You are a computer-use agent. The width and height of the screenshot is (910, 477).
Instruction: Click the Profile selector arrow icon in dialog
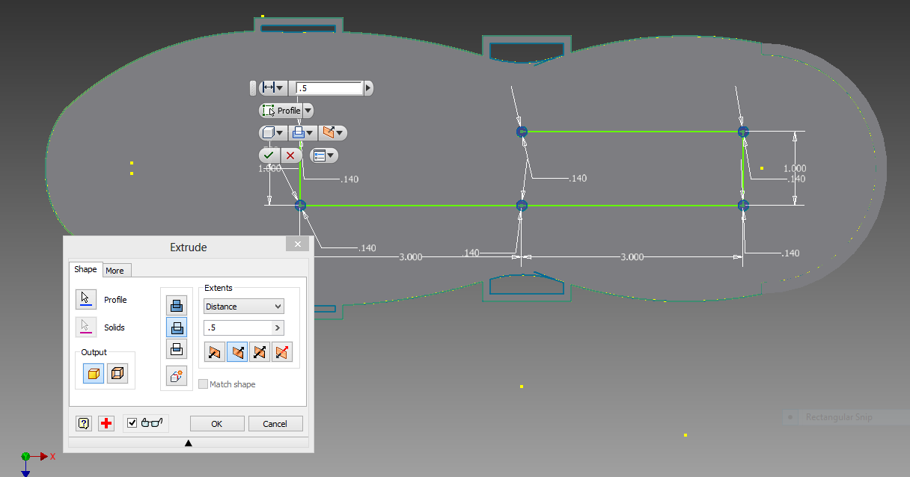coord(86,299)
